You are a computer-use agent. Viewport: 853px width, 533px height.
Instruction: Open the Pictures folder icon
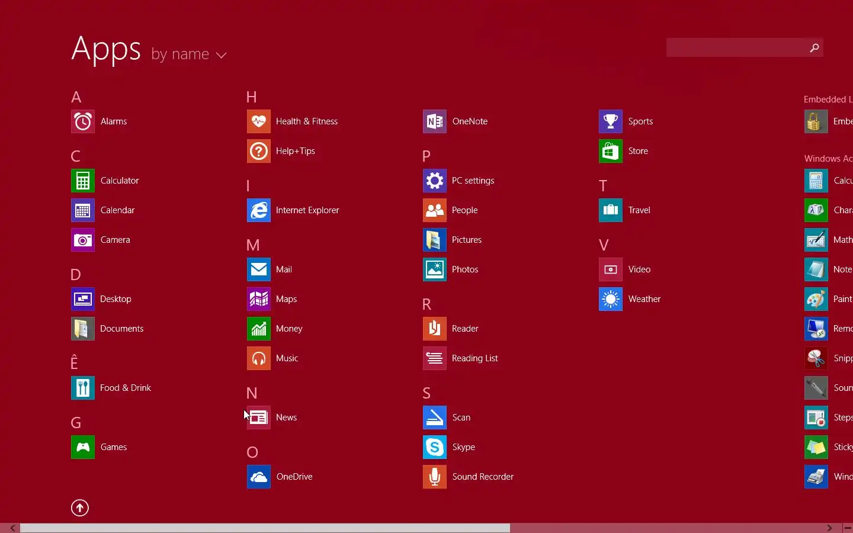[435, 240]
